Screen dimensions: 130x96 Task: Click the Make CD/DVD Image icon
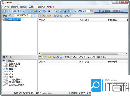31,11
